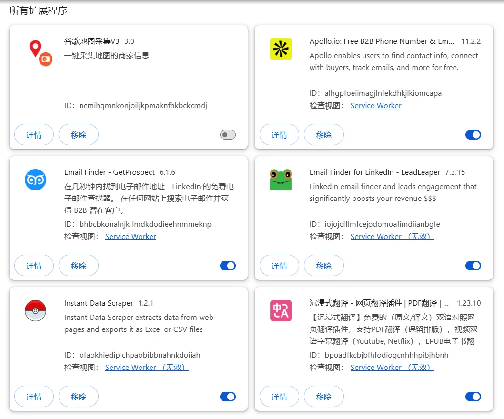
Task: Click the ID iojojcfflmfcejodomoafimdiianbgfe text
Action: pyautogui.click(x=374, y=224)
